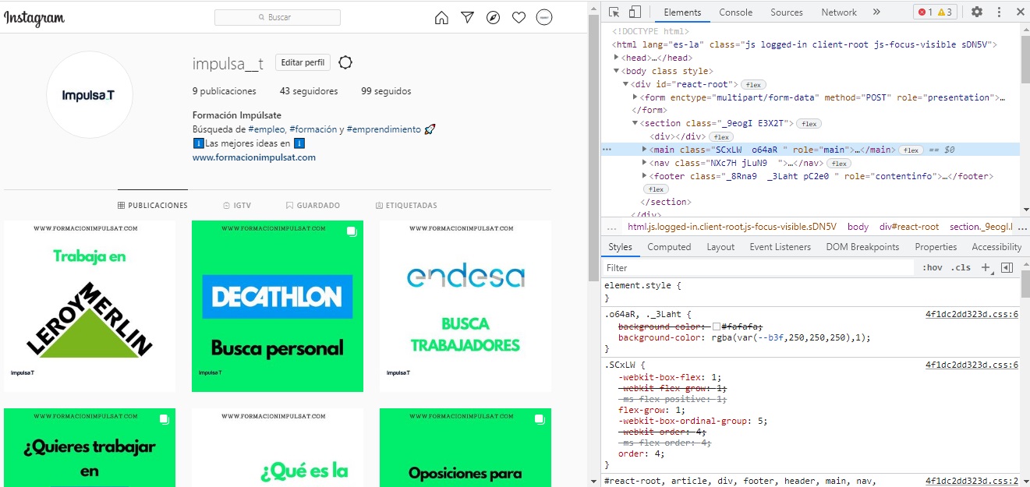Open the Decathlon post thumbnail
Screen dimensions: 1030x487
tap(277, 305)
